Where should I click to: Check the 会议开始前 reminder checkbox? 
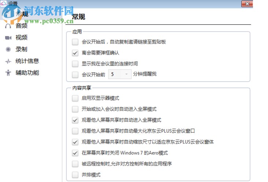pyautogui.click(x=75, y=75)
